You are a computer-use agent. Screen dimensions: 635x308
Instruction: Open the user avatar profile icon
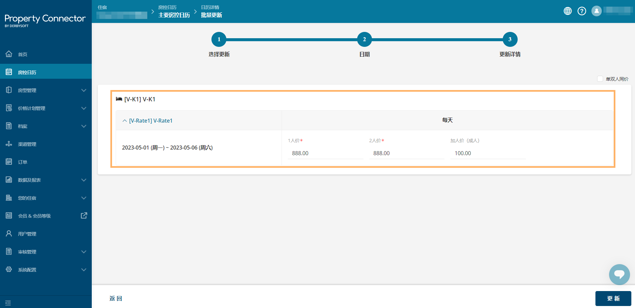[596, 11]
